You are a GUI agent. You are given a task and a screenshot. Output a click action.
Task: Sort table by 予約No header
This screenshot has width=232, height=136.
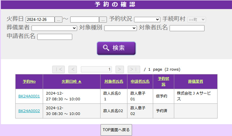(29, 82)
